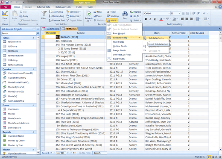
Task: Click the record navigator Search field
Action: (100, 153)
